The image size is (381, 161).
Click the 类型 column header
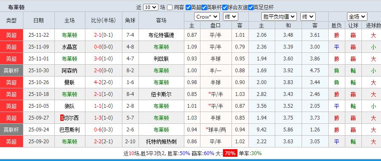11,21
